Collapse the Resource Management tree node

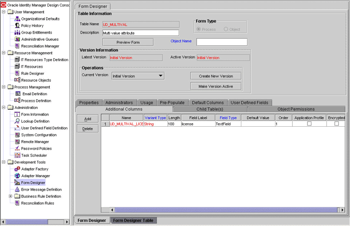click(x=4, y=53)
